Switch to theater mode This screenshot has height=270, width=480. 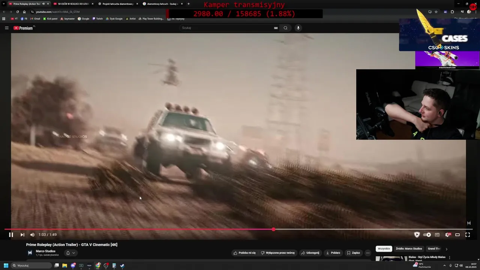457,235
